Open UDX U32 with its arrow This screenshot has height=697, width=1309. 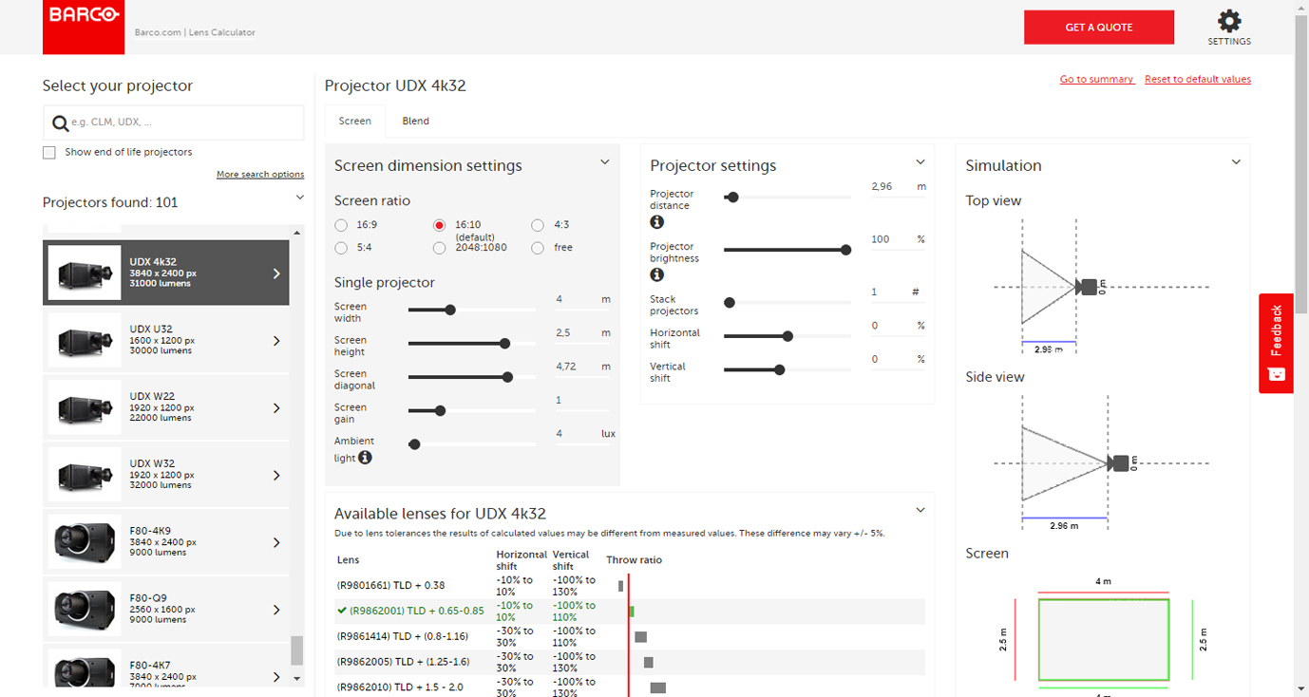click(276, 341)
